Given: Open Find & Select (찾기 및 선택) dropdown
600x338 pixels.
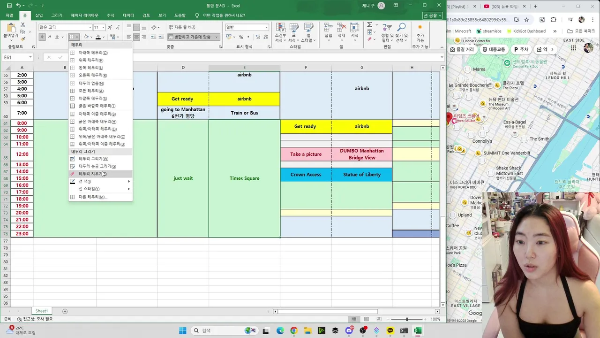Looking at the screenshot, I should [x=402, y=33].
